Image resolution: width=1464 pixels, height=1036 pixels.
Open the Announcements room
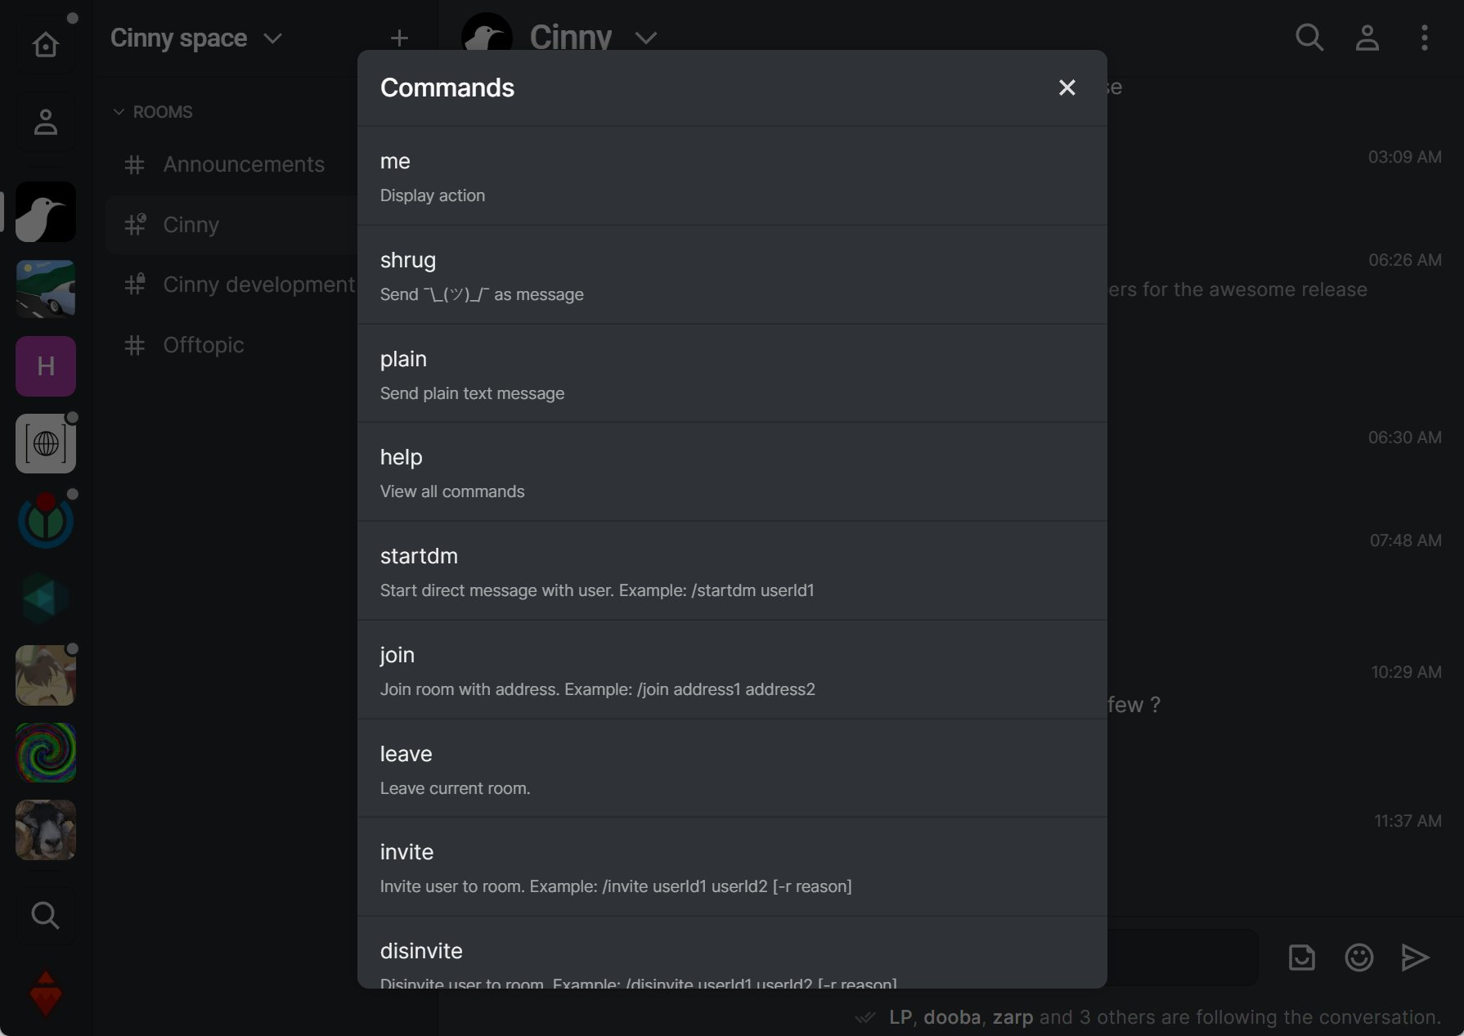point(243,164)
